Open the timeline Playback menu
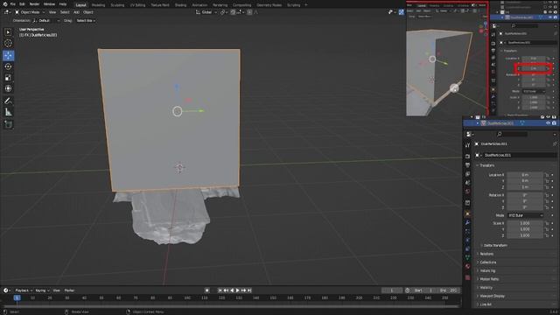The image size is (560, 315). coord(24,290)
